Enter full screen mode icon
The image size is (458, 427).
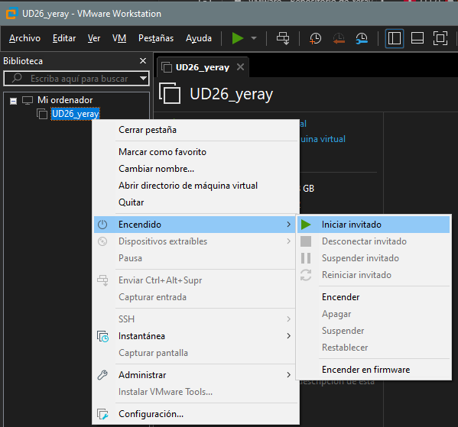click(x=440, y=38)
